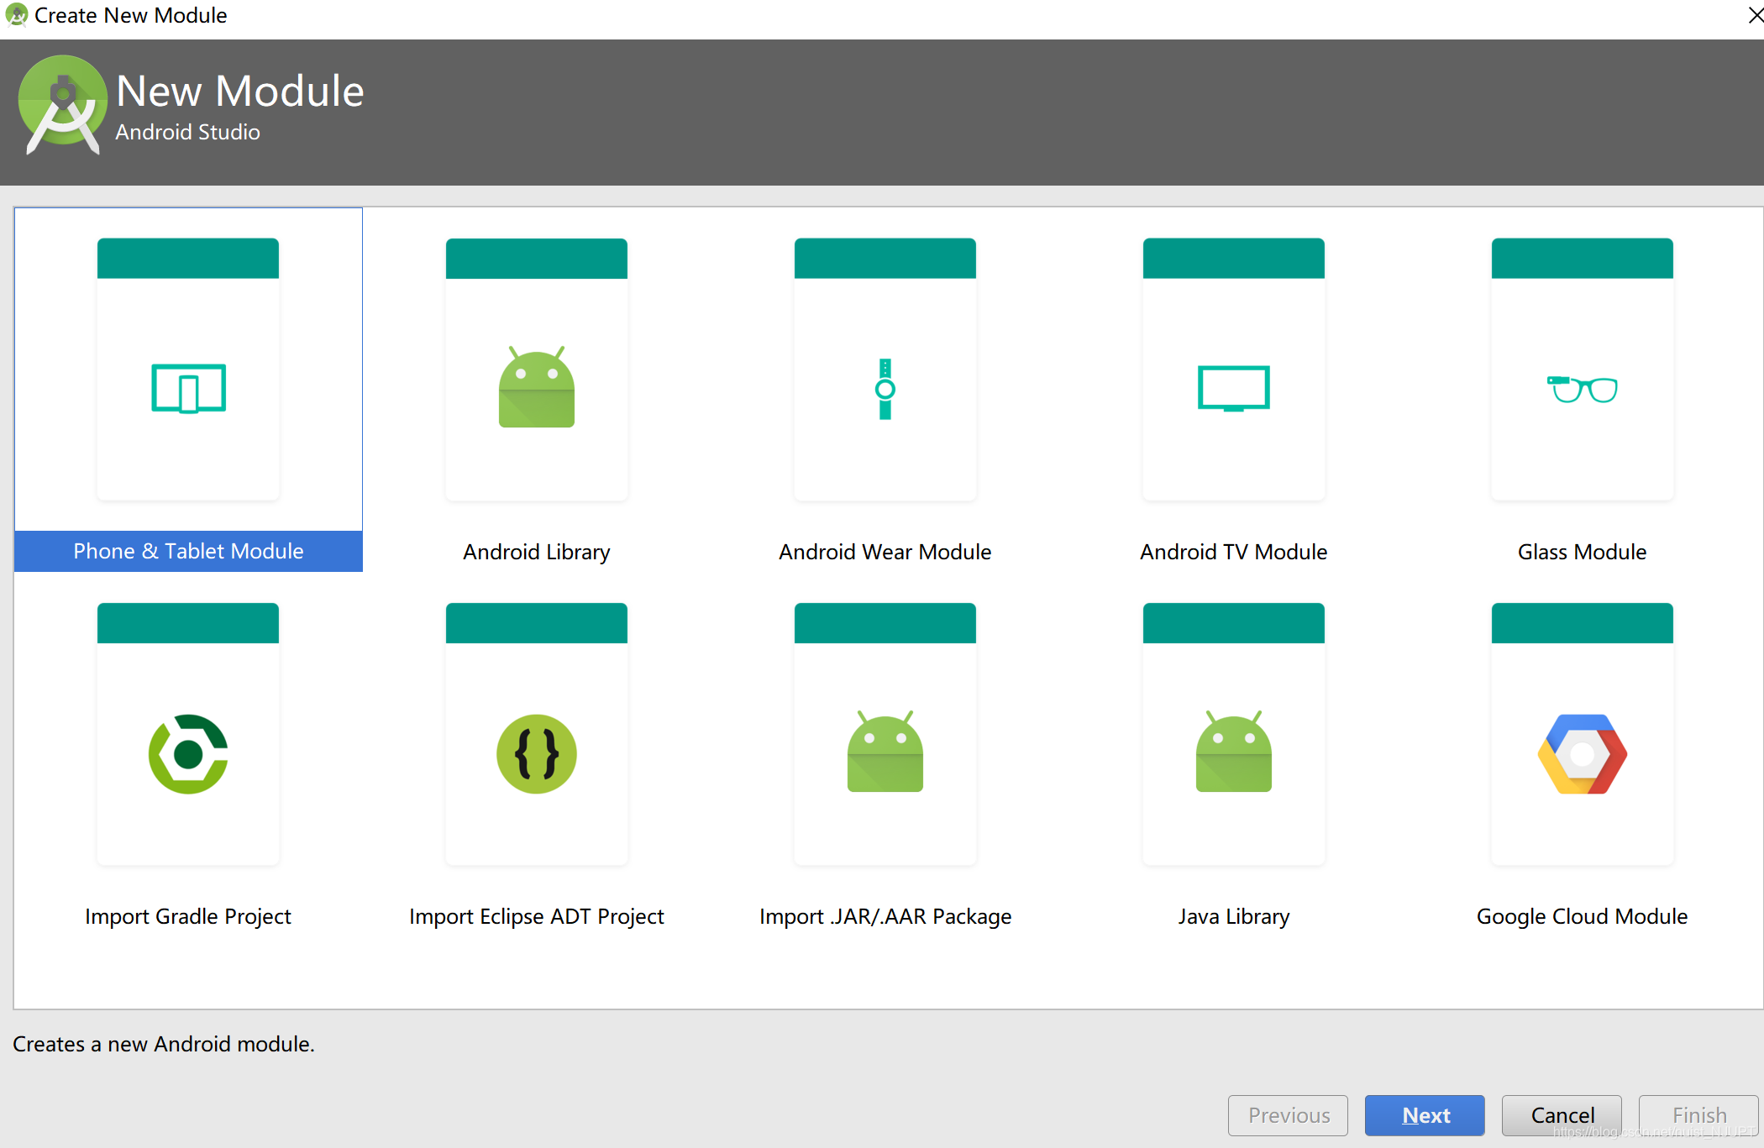The height and width of the screenshot is (1148, 1764).
Task: Click the Java Library label
Action: coord(1233,916)
